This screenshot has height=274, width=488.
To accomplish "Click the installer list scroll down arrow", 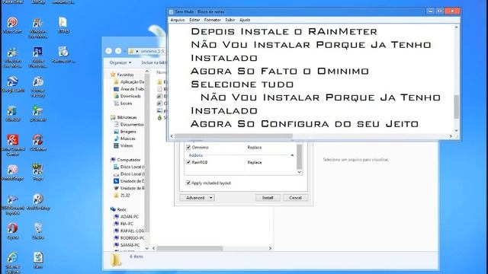I will (300, 172).
